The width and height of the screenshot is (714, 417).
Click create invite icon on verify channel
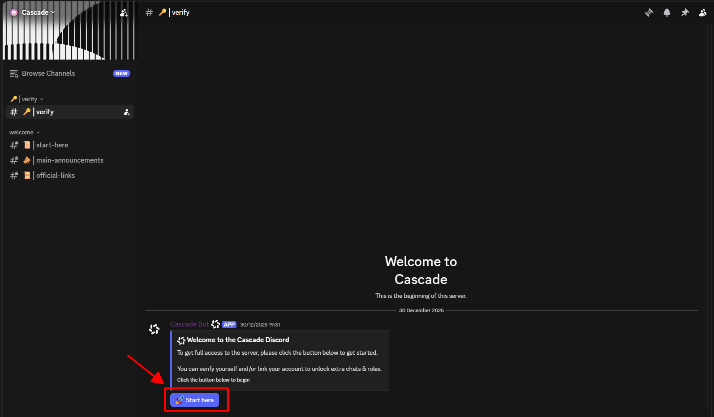[x=127, y=112]
